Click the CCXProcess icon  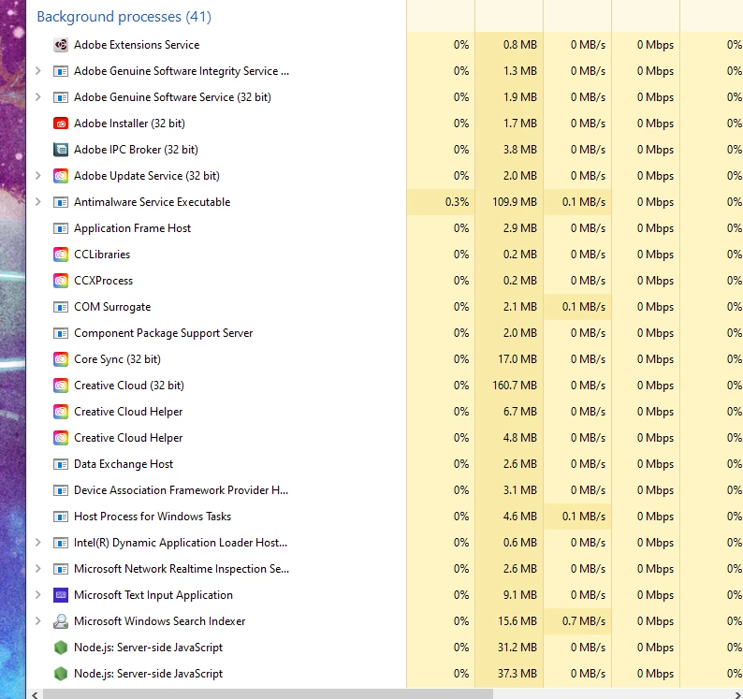tap(61, 281)
